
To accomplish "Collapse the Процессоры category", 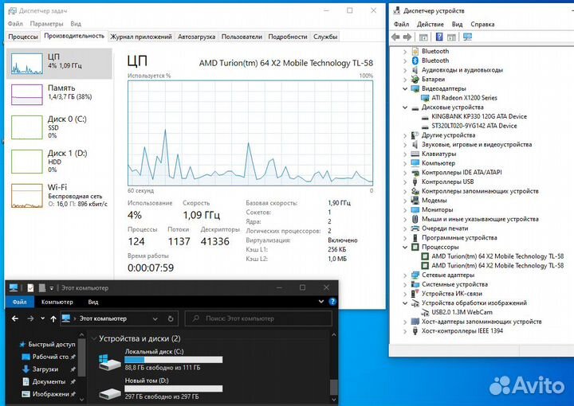I will click(405, 247).
